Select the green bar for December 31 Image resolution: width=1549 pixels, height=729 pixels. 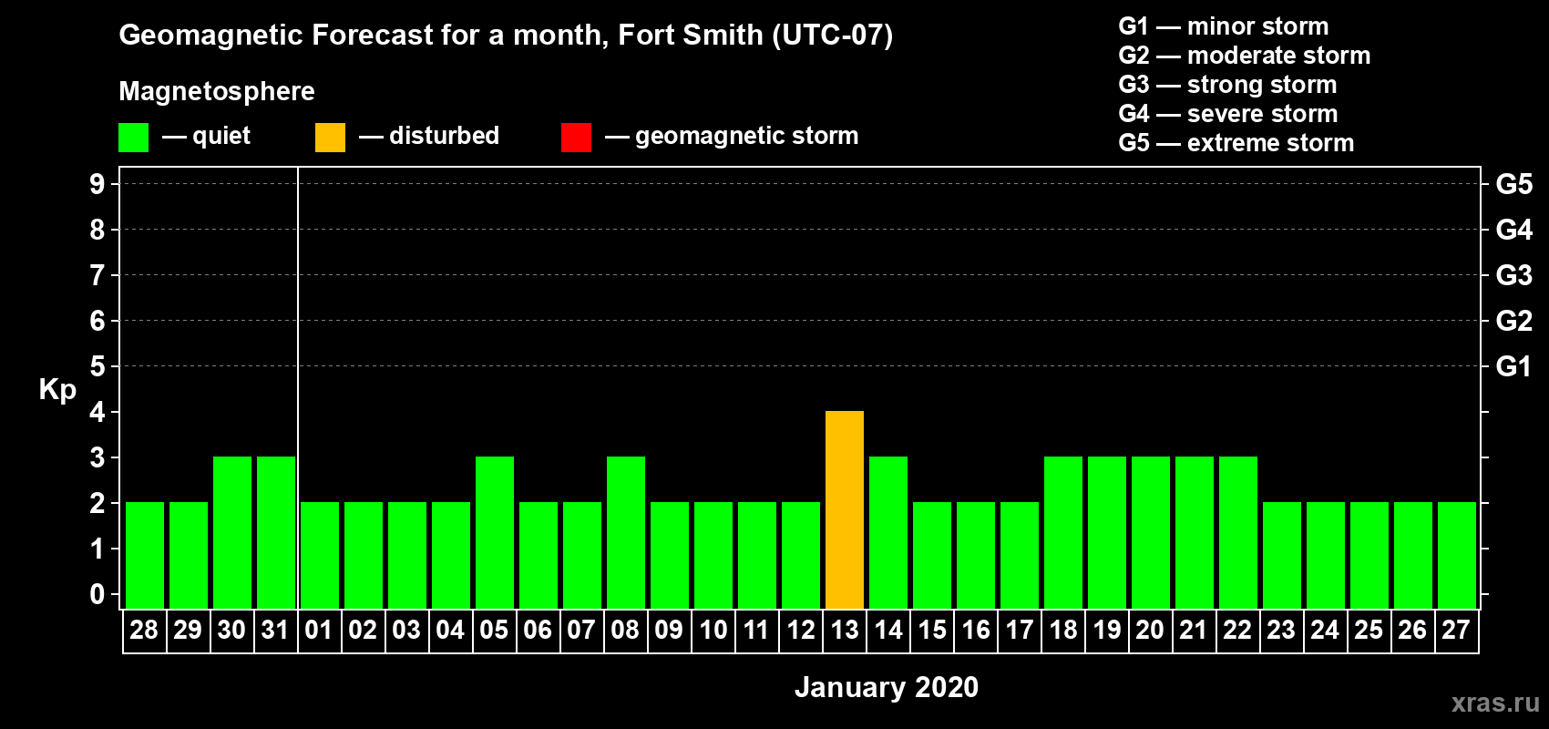point(276,532)
